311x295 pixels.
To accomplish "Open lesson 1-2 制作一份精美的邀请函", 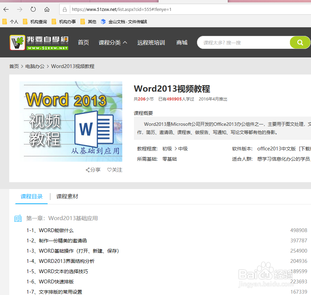I will (x=57, y=241).
